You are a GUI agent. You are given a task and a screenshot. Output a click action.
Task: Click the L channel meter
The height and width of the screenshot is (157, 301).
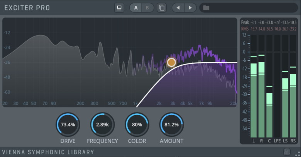pyautogui.click(x=254, y=86)
